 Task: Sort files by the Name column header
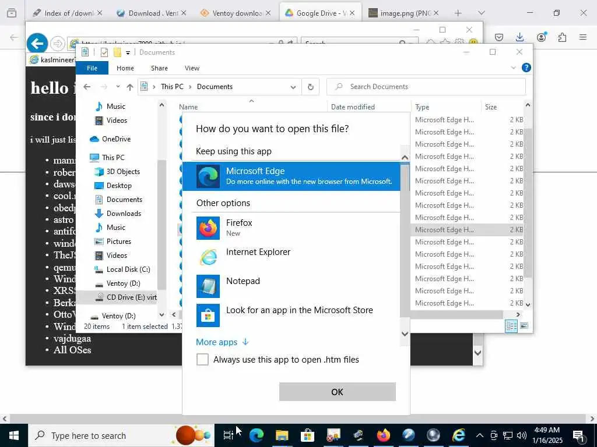click(251, 107)
